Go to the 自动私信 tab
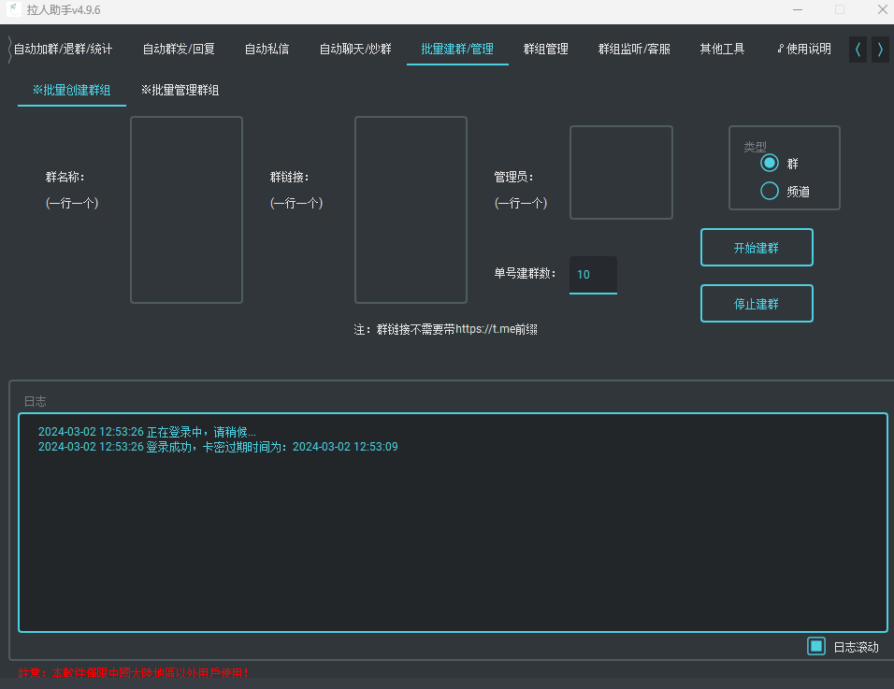Viewport: 894px width, 689px height. click(267, 50)
